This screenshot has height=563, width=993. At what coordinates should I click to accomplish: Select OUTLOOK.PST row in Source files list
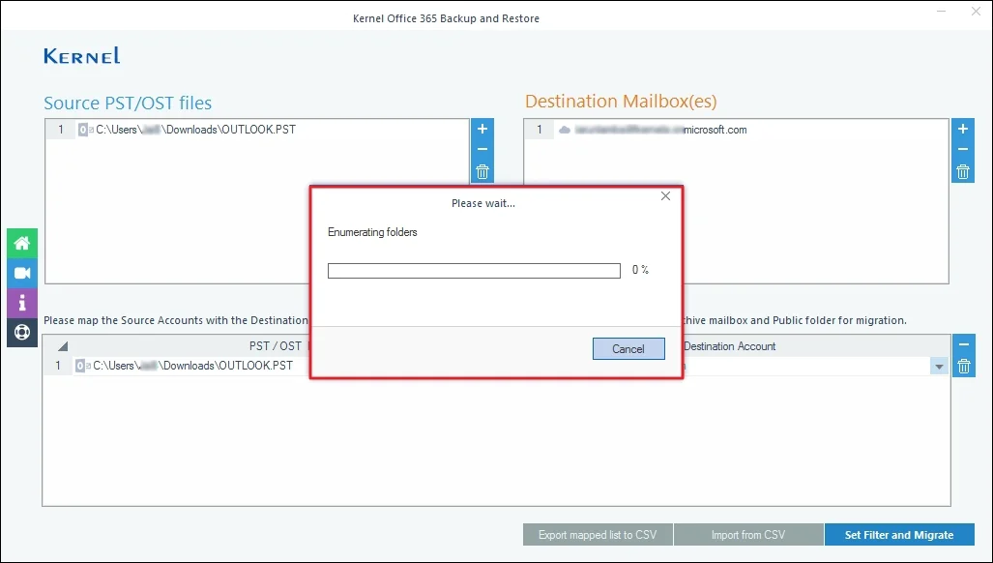[193, 130]
